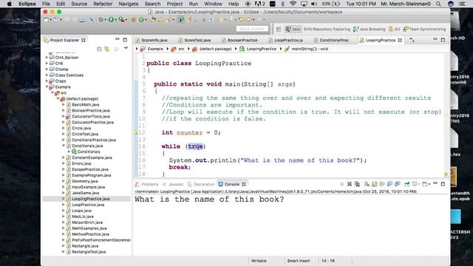Click the Quick Access search field

(252, 29)
